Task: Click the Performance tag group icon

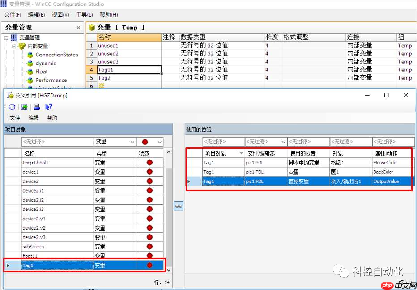Action: 30,80
